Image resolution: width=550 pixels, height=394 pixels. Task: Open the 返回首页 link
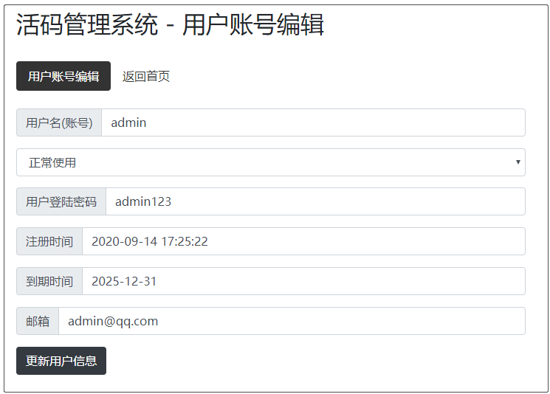coord(146,76)
